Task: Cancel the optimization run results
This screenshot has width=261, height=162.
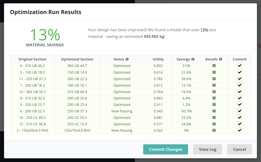Action: pyautogui.click(x=239, y=149)
